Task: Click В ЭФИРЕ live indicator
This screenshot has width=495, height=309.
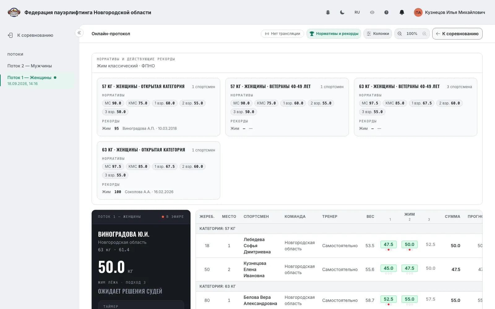Action: click(x=173, y=217)
